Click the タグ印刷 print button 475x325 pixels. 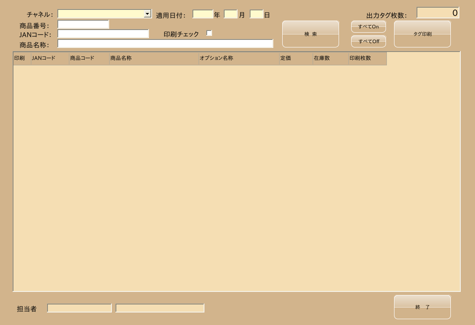click(422, 34)
